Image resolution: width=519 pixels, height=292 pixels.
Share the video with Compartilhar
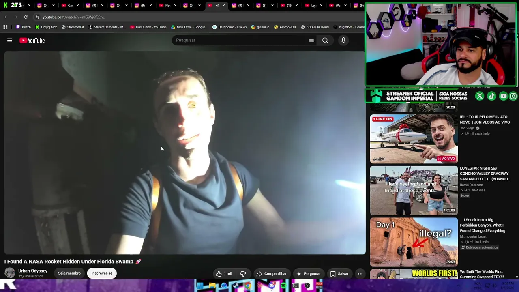(x=272, y=274)
